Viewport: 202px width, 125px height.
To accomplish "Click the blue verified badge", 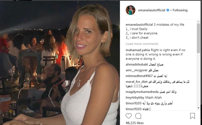I will point(168,10).
